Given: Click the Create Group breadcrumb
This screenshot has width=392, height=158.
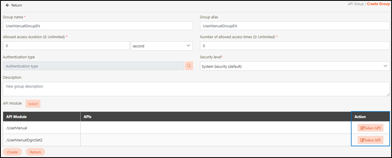Looking at the screenshot, I should (x=378, y=4).
